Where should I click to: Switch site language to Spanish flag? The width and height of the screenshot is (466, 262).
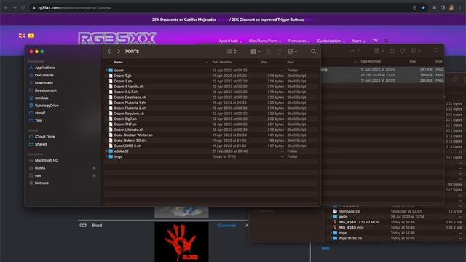[x=31, y=36]
